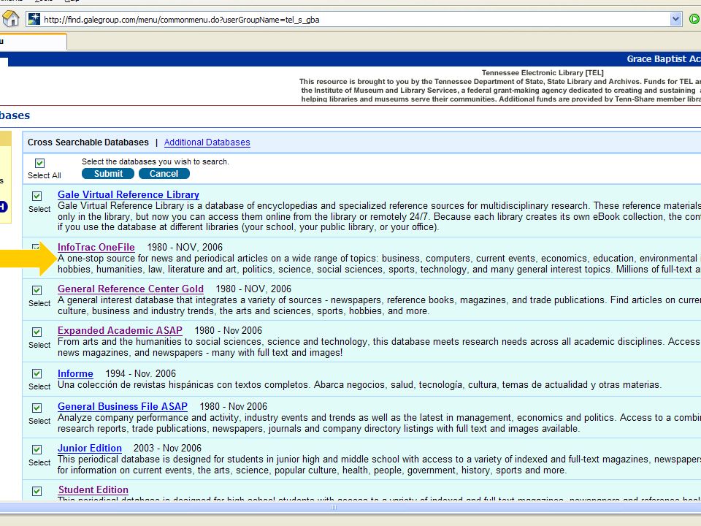Viewport: 701px width, 526px height.
Task: Click the green Go arrow icon
Action: [694, 19]
